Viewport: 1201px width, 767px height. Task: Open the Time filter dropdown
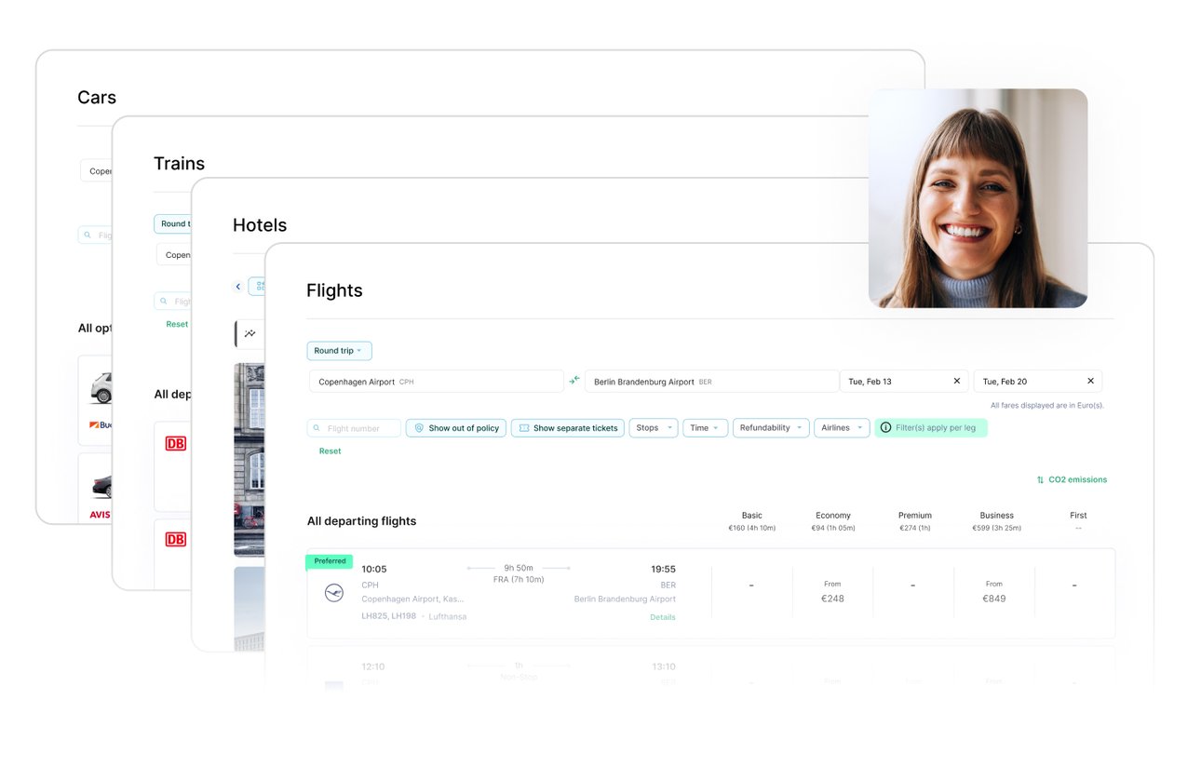(705, 428)
